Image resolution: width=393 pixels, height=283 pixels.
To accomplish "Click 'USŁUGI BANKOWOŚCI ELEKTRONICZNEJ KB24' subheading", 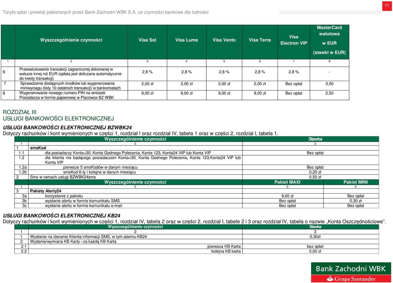I will tap(61, 215).
